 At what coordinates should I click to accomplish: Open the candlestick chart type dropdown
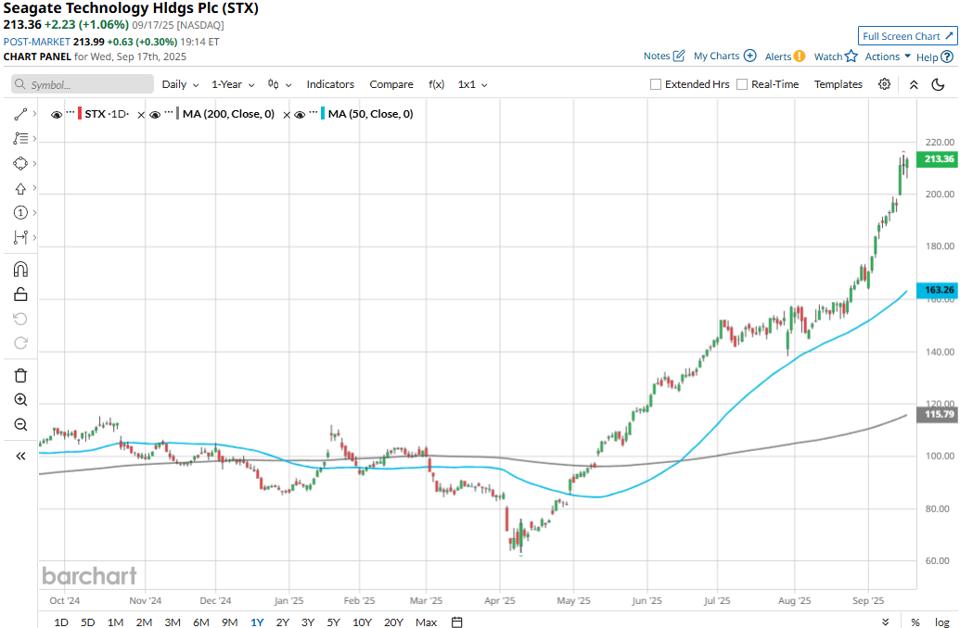tap(280, 84)
